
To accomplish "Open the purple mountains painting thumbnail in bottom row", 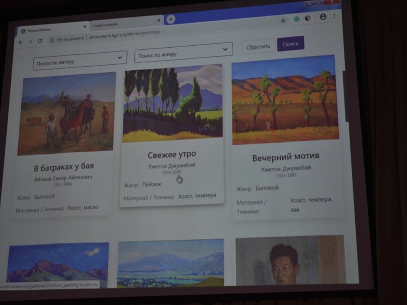I will tap(58, 264).
